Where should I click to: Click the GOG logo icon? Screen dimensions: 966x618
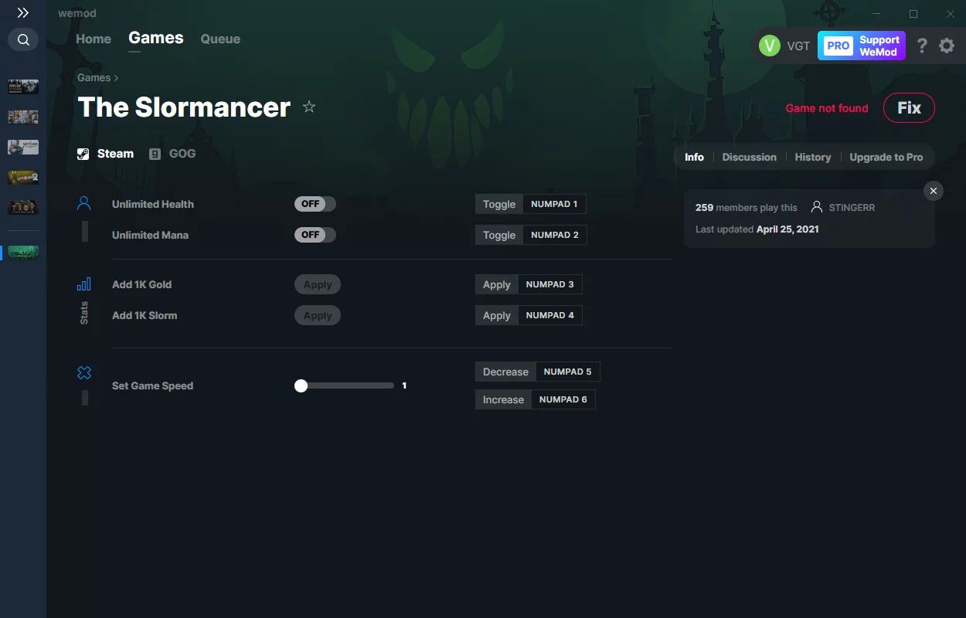coord(155,154)
